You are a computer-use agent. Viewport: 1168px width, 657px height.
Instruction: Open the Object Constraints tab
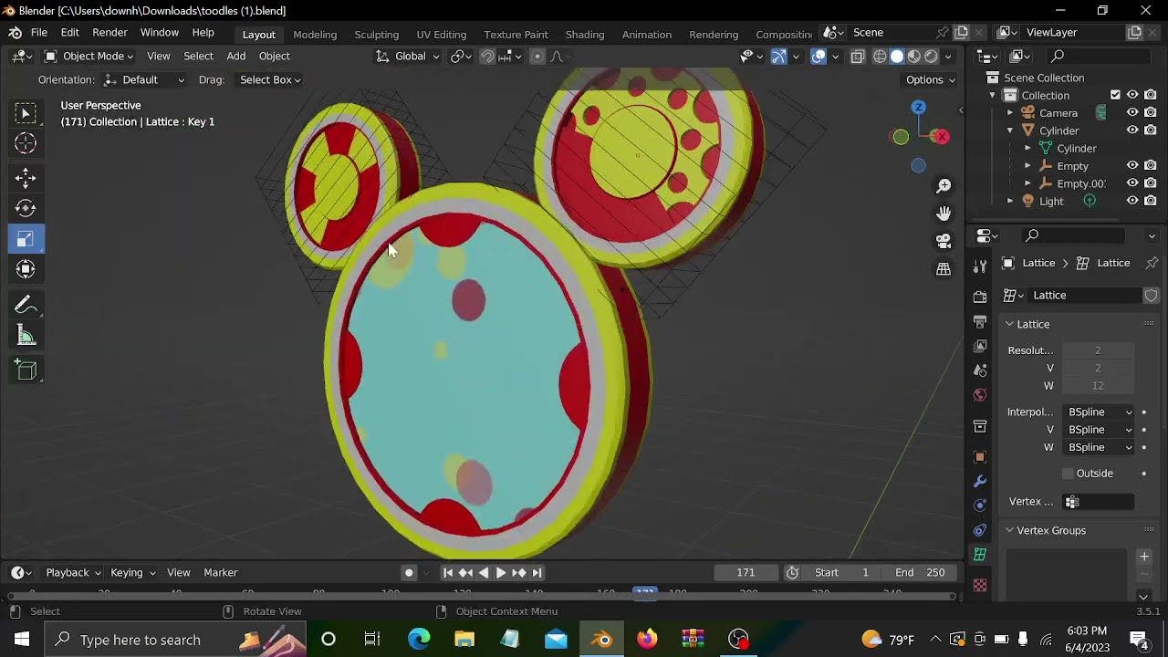point(980,530)
